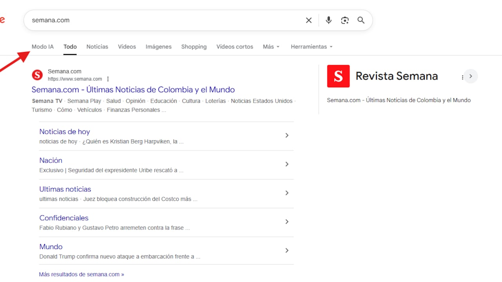The image size is (502, 282).
Task: Start voice search with the microphone icon
Action: pyautogui.click(x=329, y=20)
